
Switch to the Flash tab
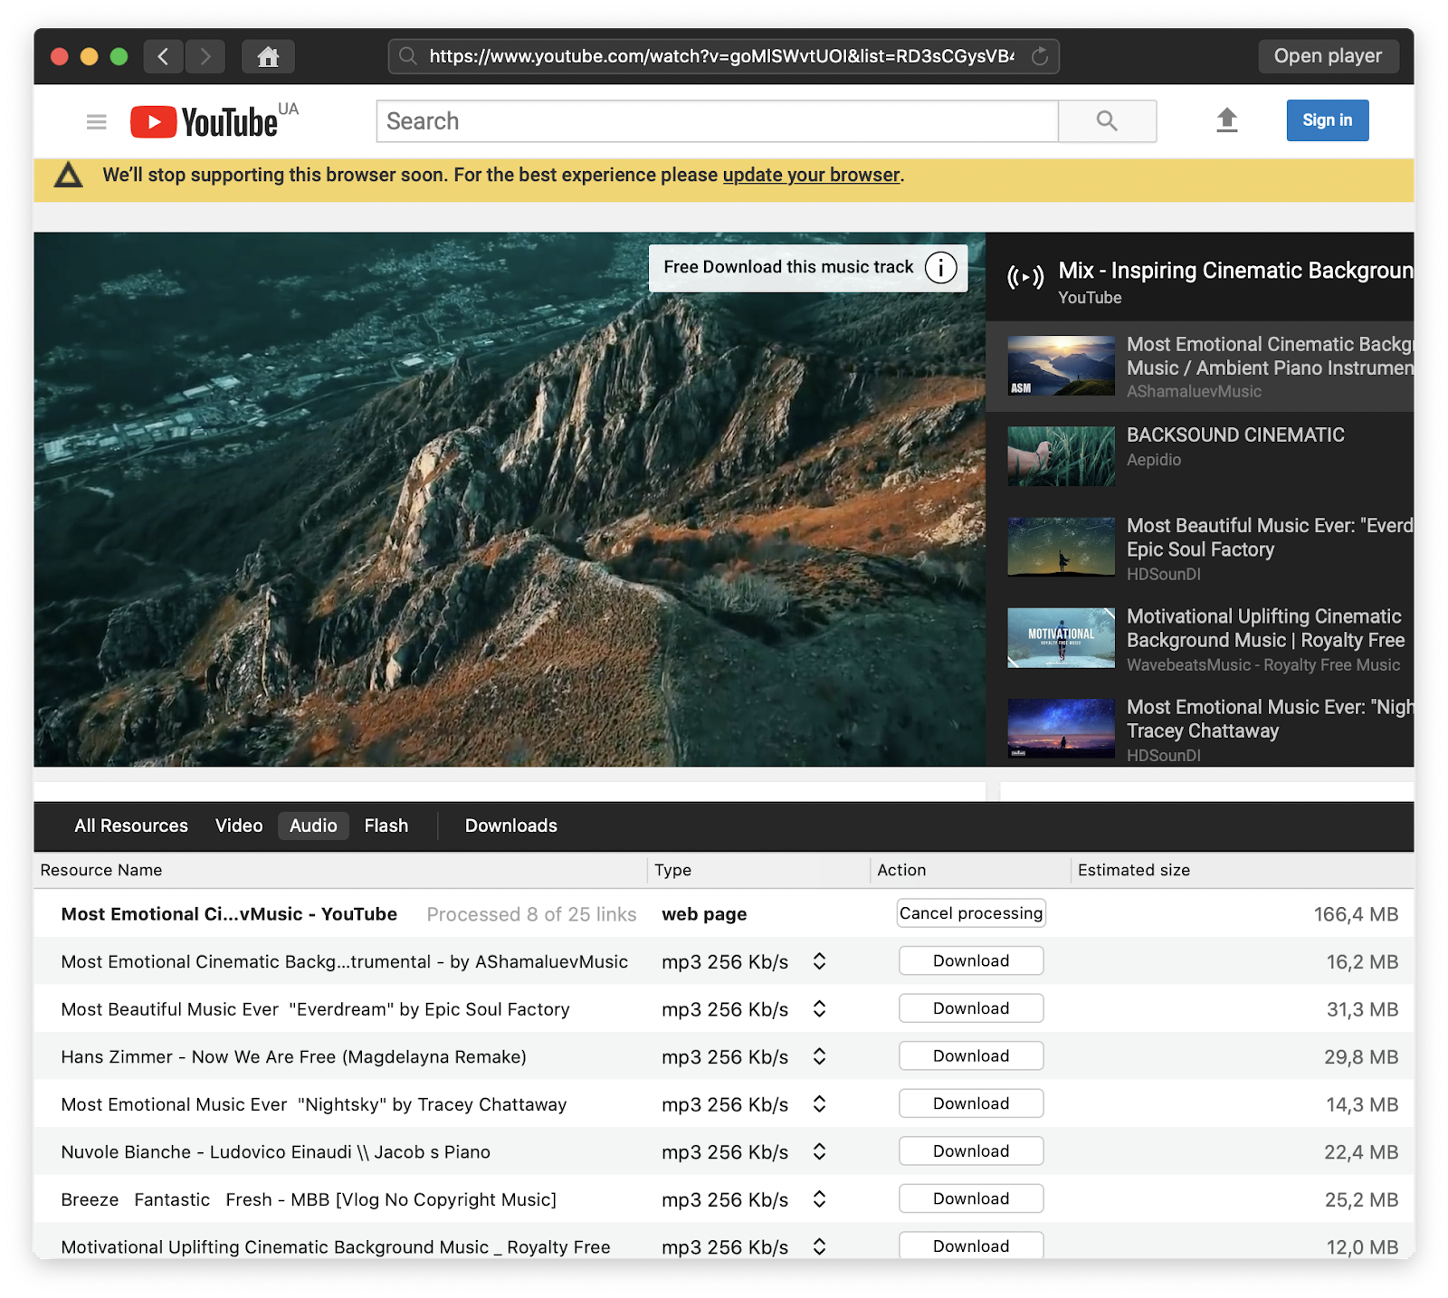386,825
